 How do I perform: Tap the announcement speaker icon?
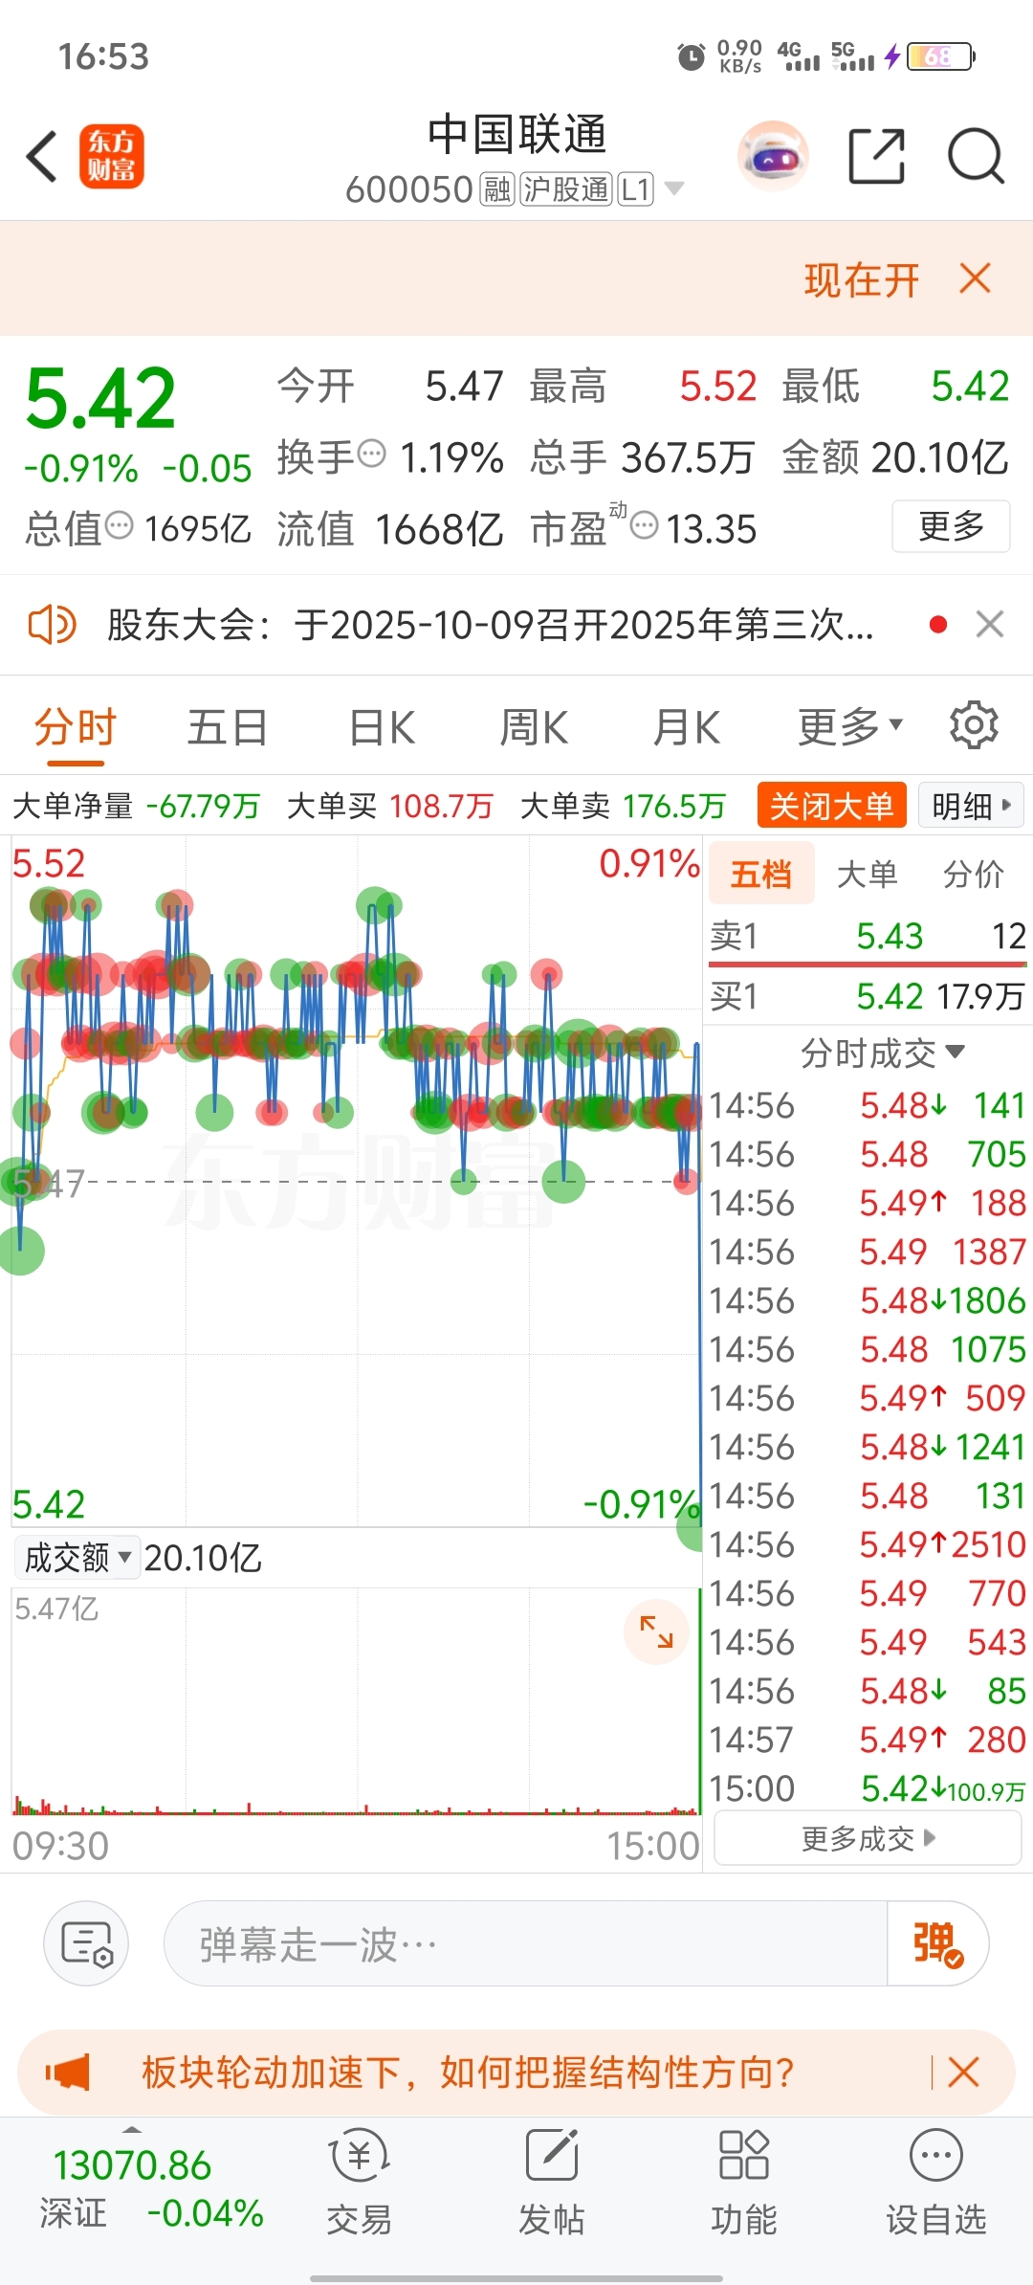point(52,625)
